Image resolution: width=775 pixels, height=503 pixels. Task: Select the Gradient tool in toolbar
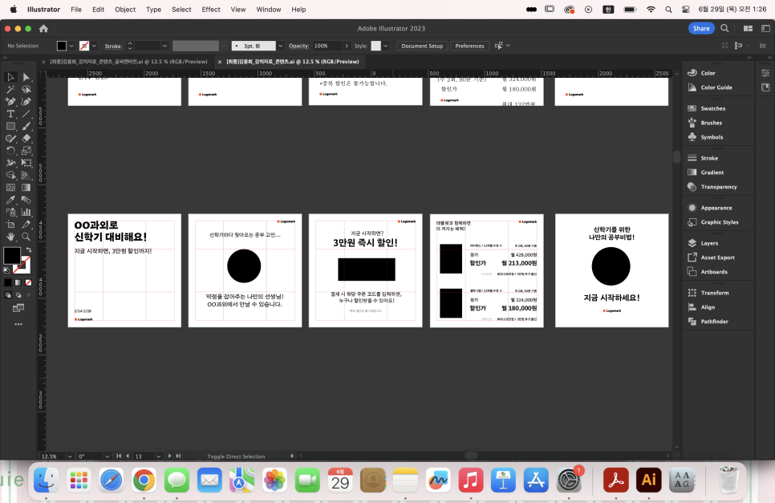(26, 187)
